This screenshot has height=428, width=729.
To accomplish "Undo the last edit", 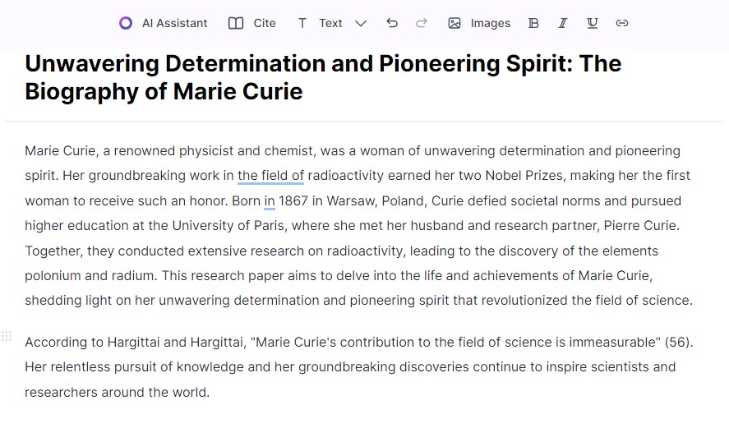I will (392, 23).
